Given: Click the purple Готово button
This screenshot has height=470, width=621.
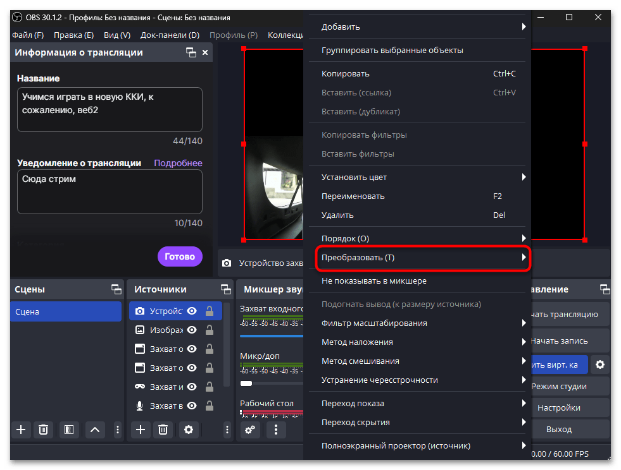Looking at the screenshot, I should [x=180, y=256].
